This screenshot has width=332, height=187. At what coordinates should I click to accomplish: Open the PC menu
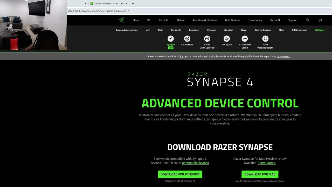point(149,20)
